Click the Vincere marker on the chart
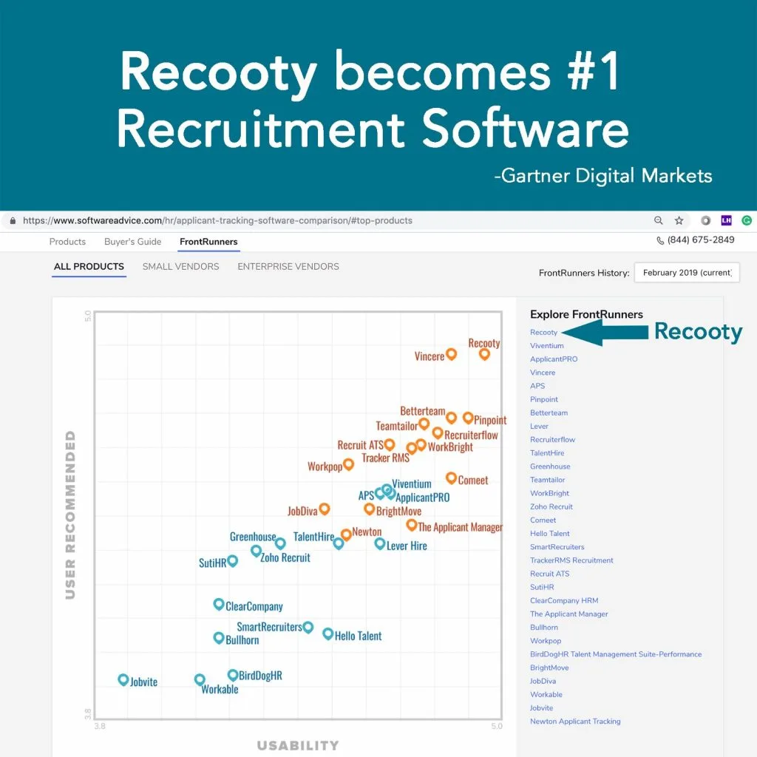The width and height of the screenshot is (757, 757). [451, 354]
